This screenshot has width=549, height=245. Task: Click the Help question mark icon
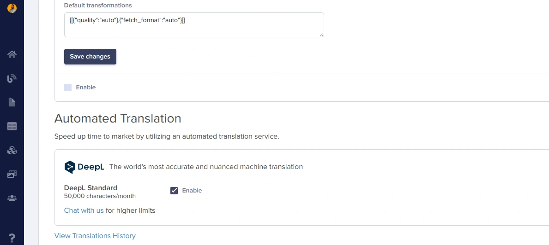point(12,238)
